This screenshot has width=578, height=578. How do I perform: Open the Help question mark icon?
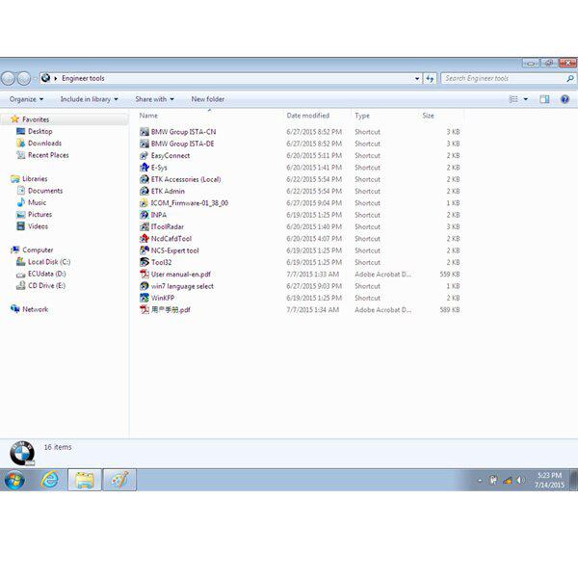565,99
